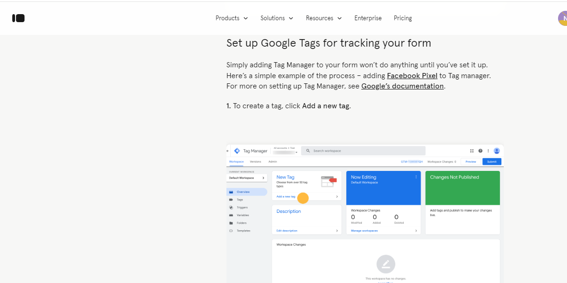Select the Admin tab in the screenshot

point(273,162)
